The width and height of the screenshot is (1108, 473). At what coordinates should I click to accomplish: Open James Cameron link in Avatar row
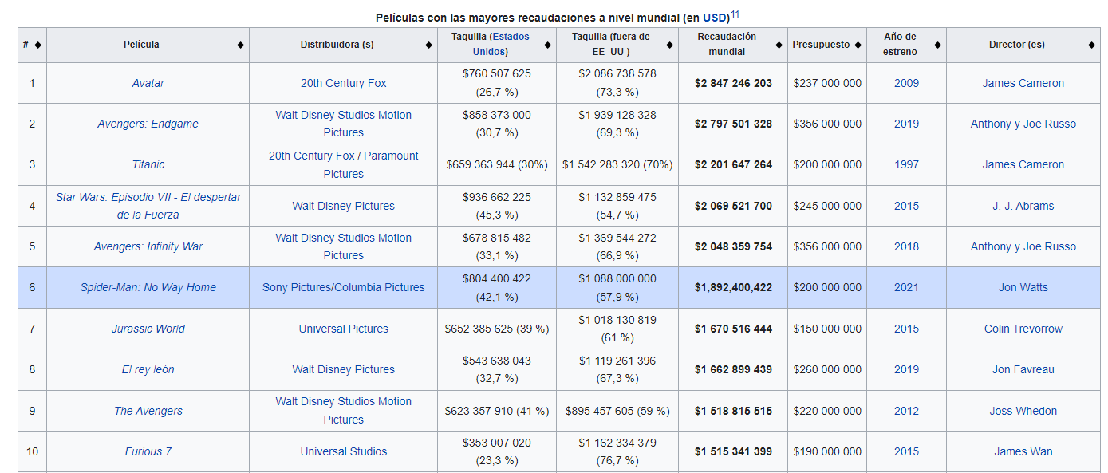coord(1023,83)
